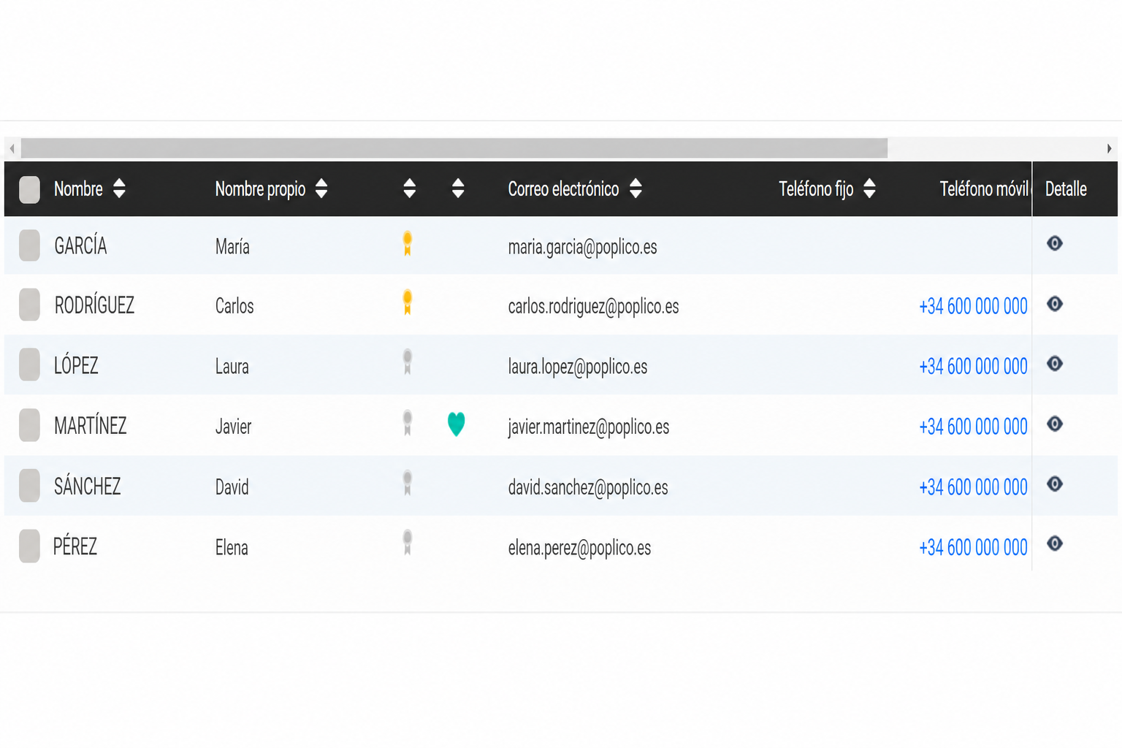The height and width of the screenshot is (748, 1122).
Task: Click the first name Elena
Action: click(x=232, y=548)
